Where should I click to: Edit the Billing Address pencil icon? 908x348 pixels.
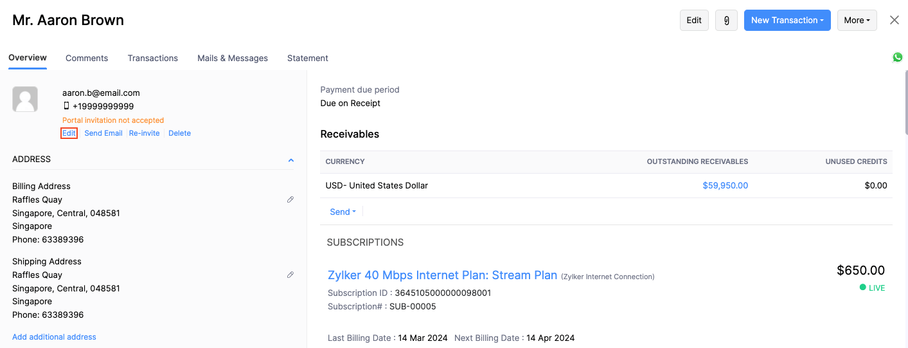(x=290, y=199)
